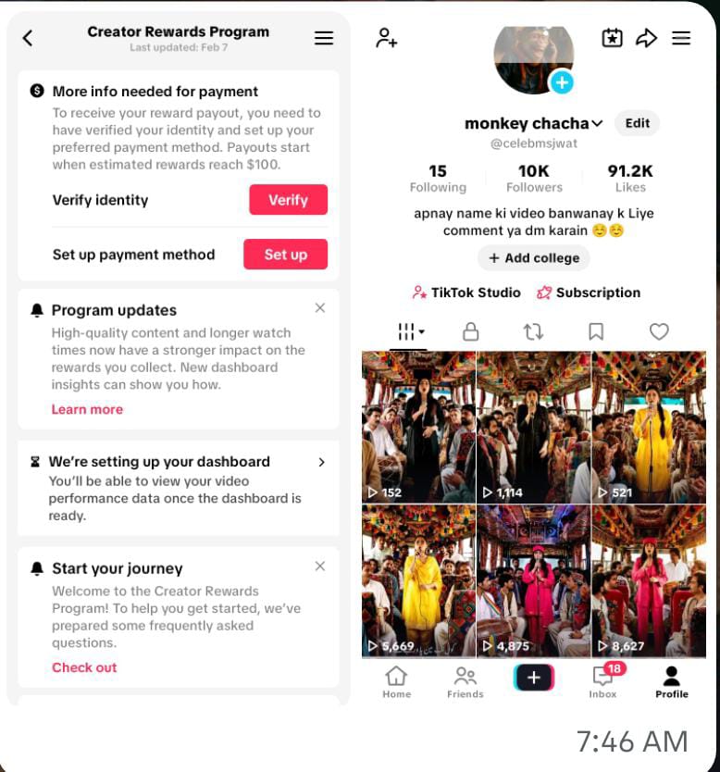Switch to the private videos lock tab
This screenshot has width=720, height=772.
tap(470, 331)
